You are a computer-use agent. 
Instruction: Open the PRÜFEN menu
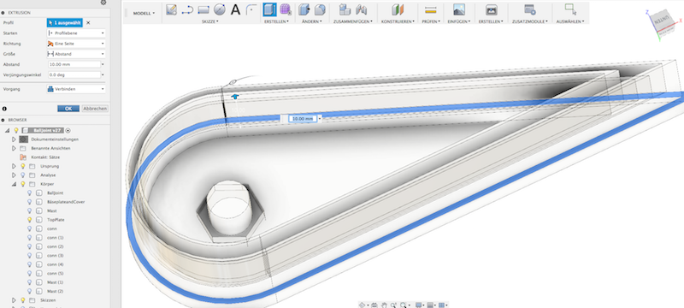point(431,21)
